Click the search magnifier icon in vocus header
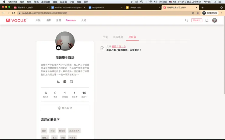Image resolution: width=225 pixels, height=140 pixels. pyautogui.click(x=186, y=20)
